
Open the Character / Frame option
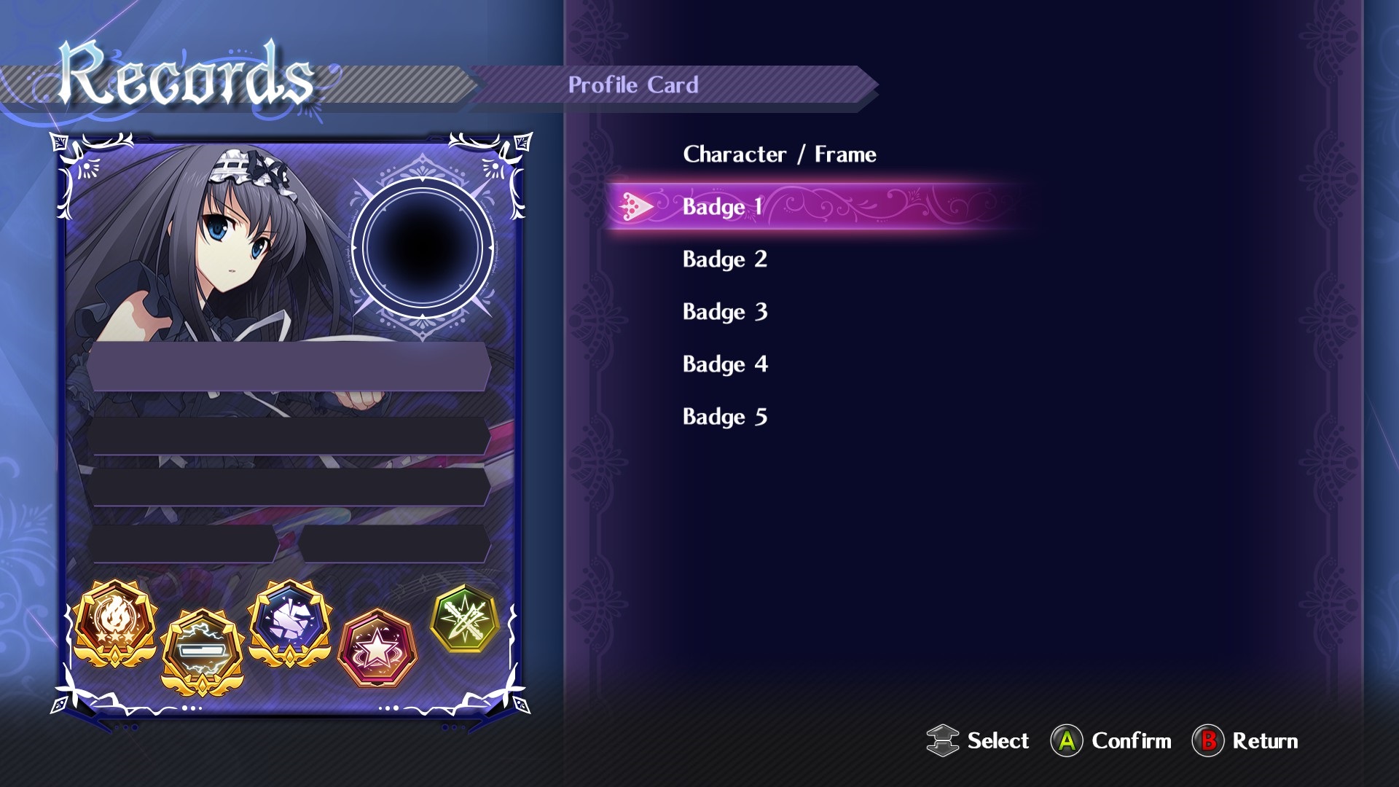tap(780, 154)
